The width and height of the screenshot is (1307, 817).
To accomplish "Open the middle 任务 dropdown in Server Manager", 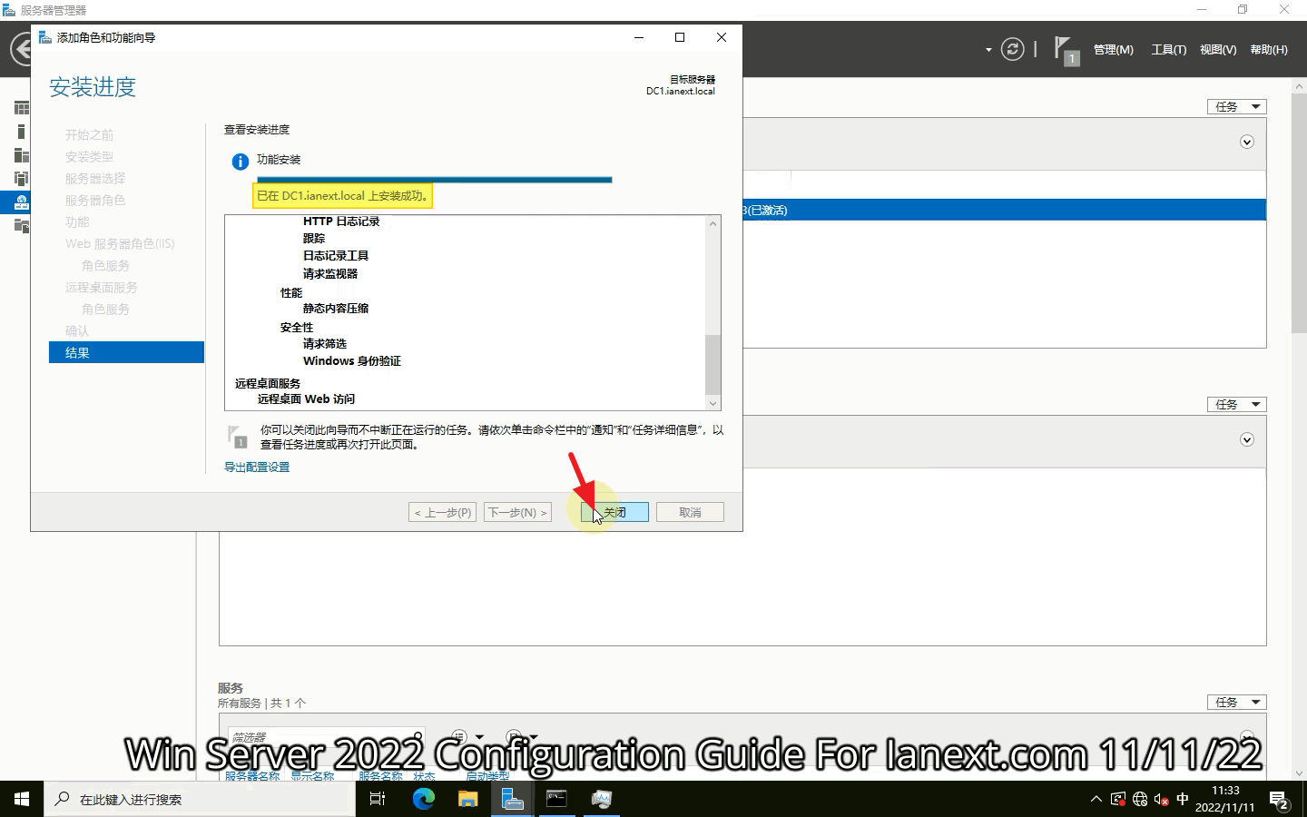I will (1237, 404).
